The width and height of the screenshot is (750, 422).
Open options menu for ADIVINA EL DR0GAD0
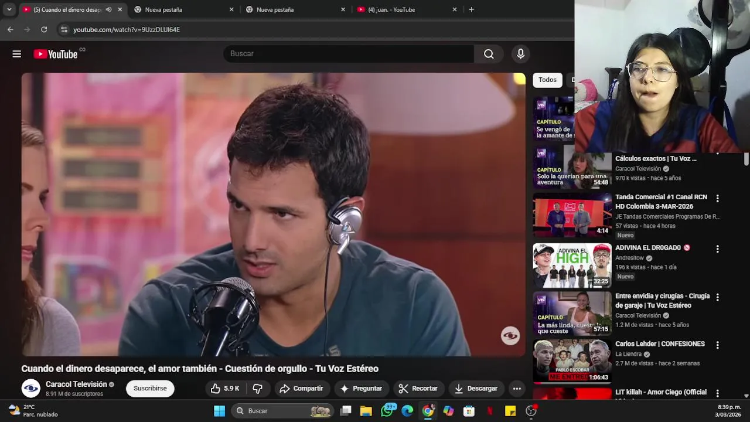717,249
